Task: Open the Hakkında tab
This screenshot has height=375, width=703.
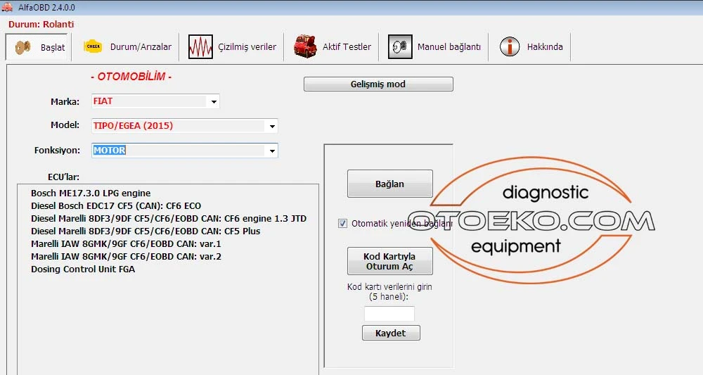Action: click(x=531, y=46)
